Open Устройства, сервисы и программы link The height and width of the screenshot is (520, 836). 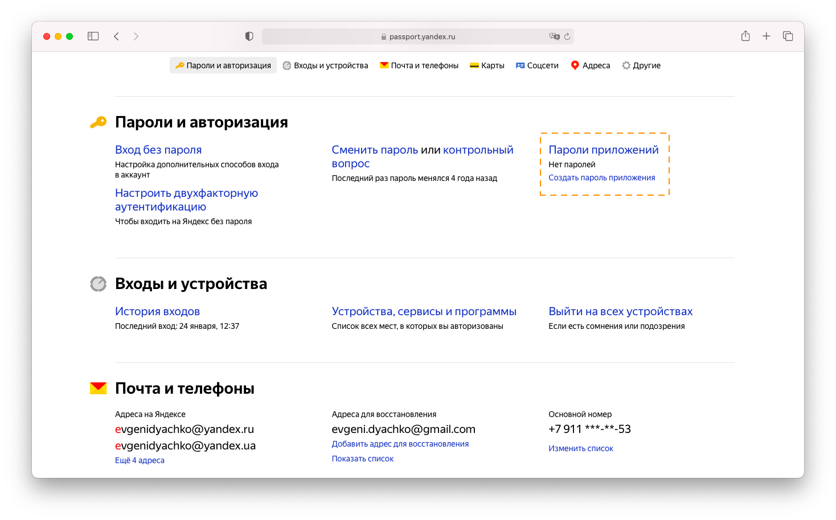pos(424,311)
